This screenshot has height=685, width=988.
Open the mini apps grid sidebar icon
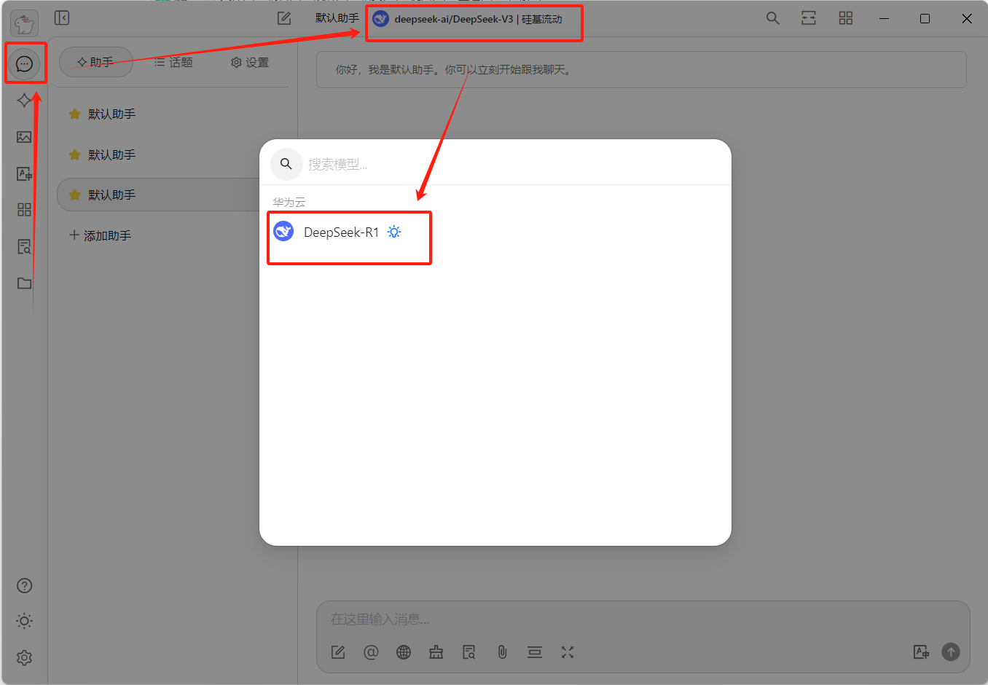[24, 210]
